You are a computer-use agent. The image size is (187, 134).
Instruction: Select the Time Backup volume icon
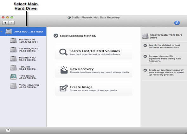pos(13,77)
